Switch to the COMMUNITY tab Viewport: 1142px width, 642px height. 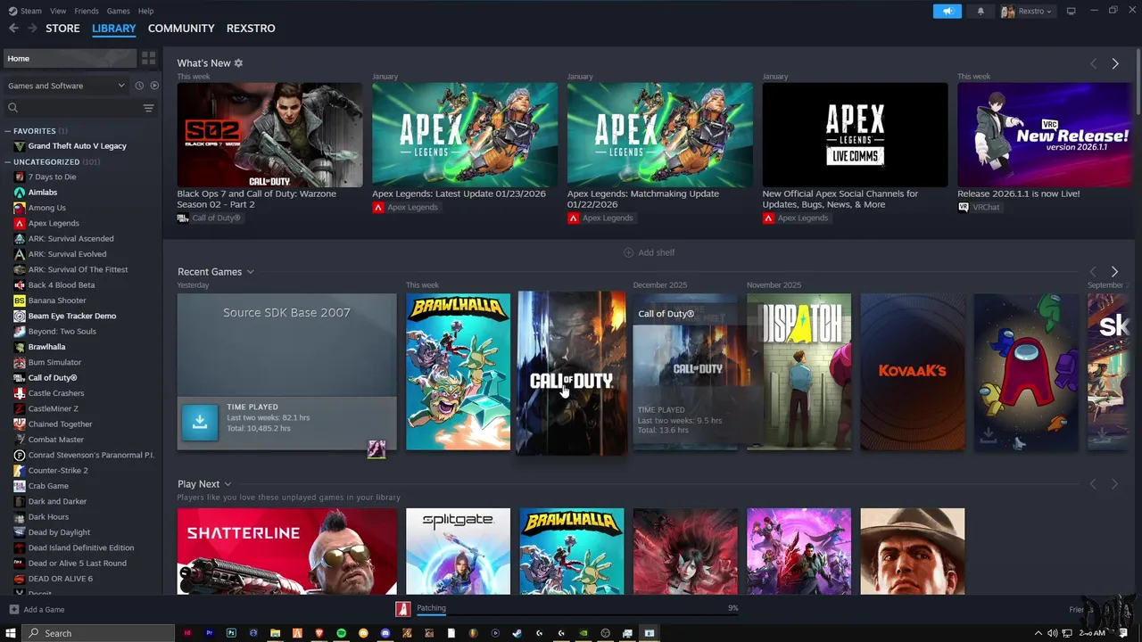[x=181, y=29]
